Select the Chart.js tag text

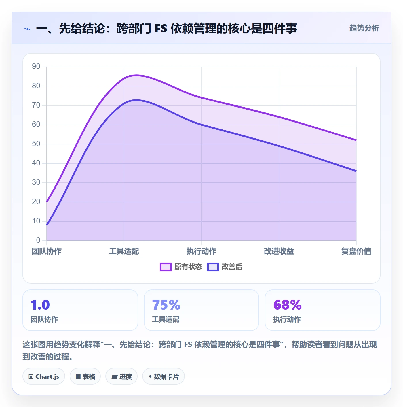pos(47,376)
